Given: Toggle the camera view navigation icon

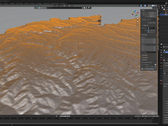Looking at the screenshot, I should tap(138, 24).
